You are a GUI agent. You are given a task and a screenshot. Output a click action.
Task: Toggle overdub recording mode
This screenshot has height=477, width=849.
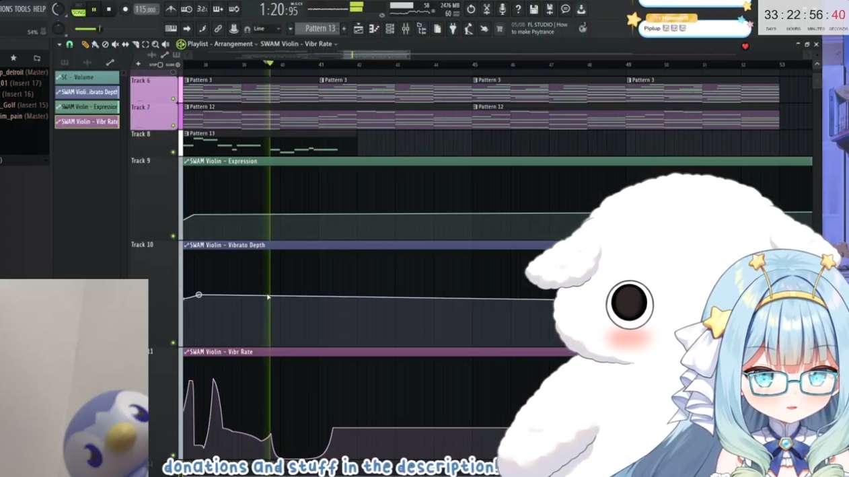[x=217, y=9]
